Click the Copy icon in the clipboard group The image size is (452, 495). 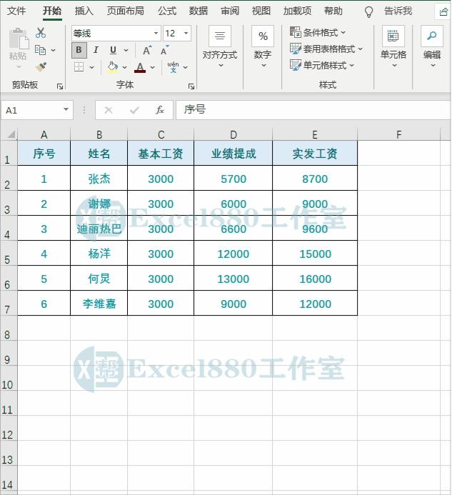pos(41,50)
